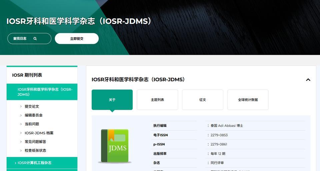Click the green JDMS journal book icon
This screenshot has width=320, height=171.
tap(115, 146)
